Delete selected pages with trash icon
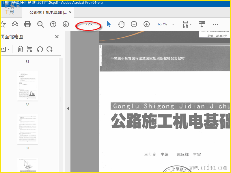 point(20,49)
